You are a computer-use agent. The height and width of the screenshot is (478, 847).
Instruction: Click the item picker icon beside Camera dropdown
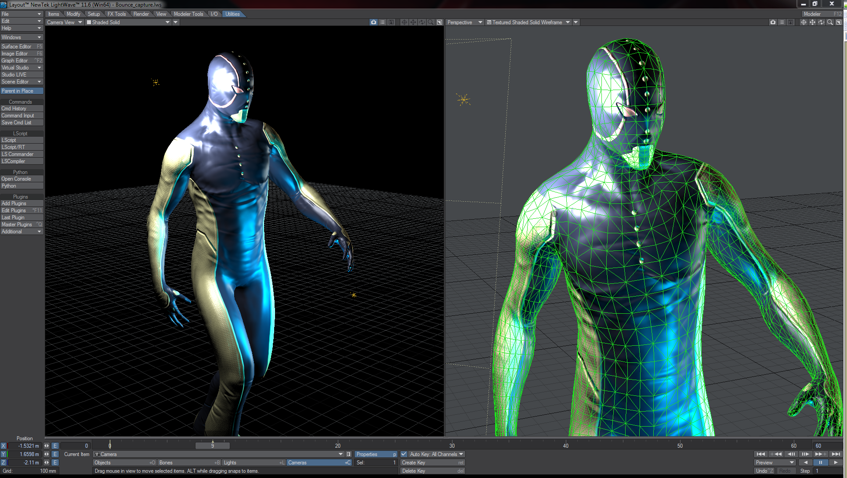click(x=348, y=454)
